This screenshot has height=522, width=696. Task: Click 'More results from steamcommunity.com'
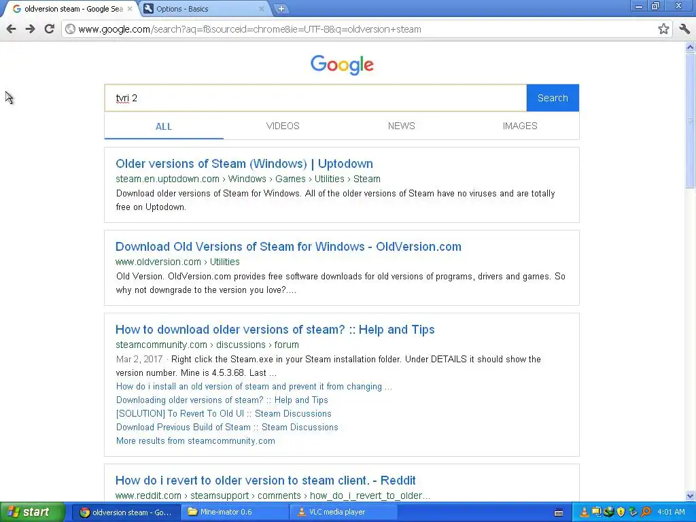(x=195, y=440)
